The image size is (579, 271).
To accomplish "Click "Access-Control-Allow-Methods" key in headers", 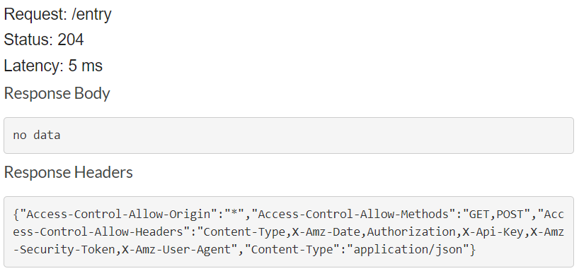I will point(354,214).
